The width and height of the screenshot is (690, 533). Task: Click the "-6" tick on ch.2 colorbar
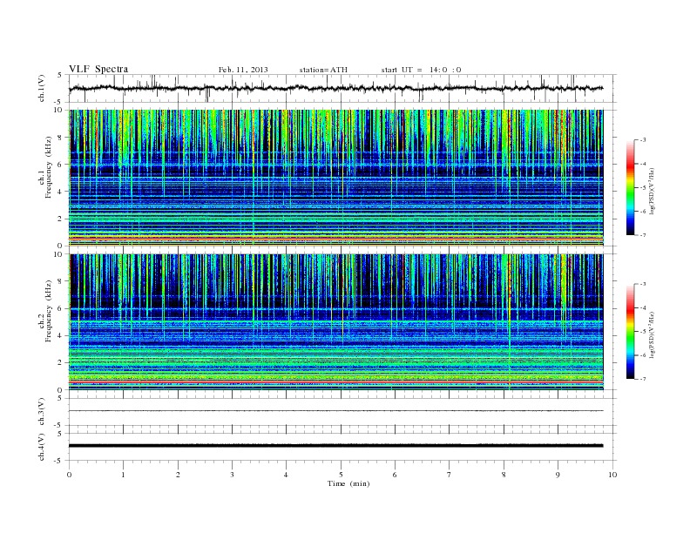click(643, 355)
